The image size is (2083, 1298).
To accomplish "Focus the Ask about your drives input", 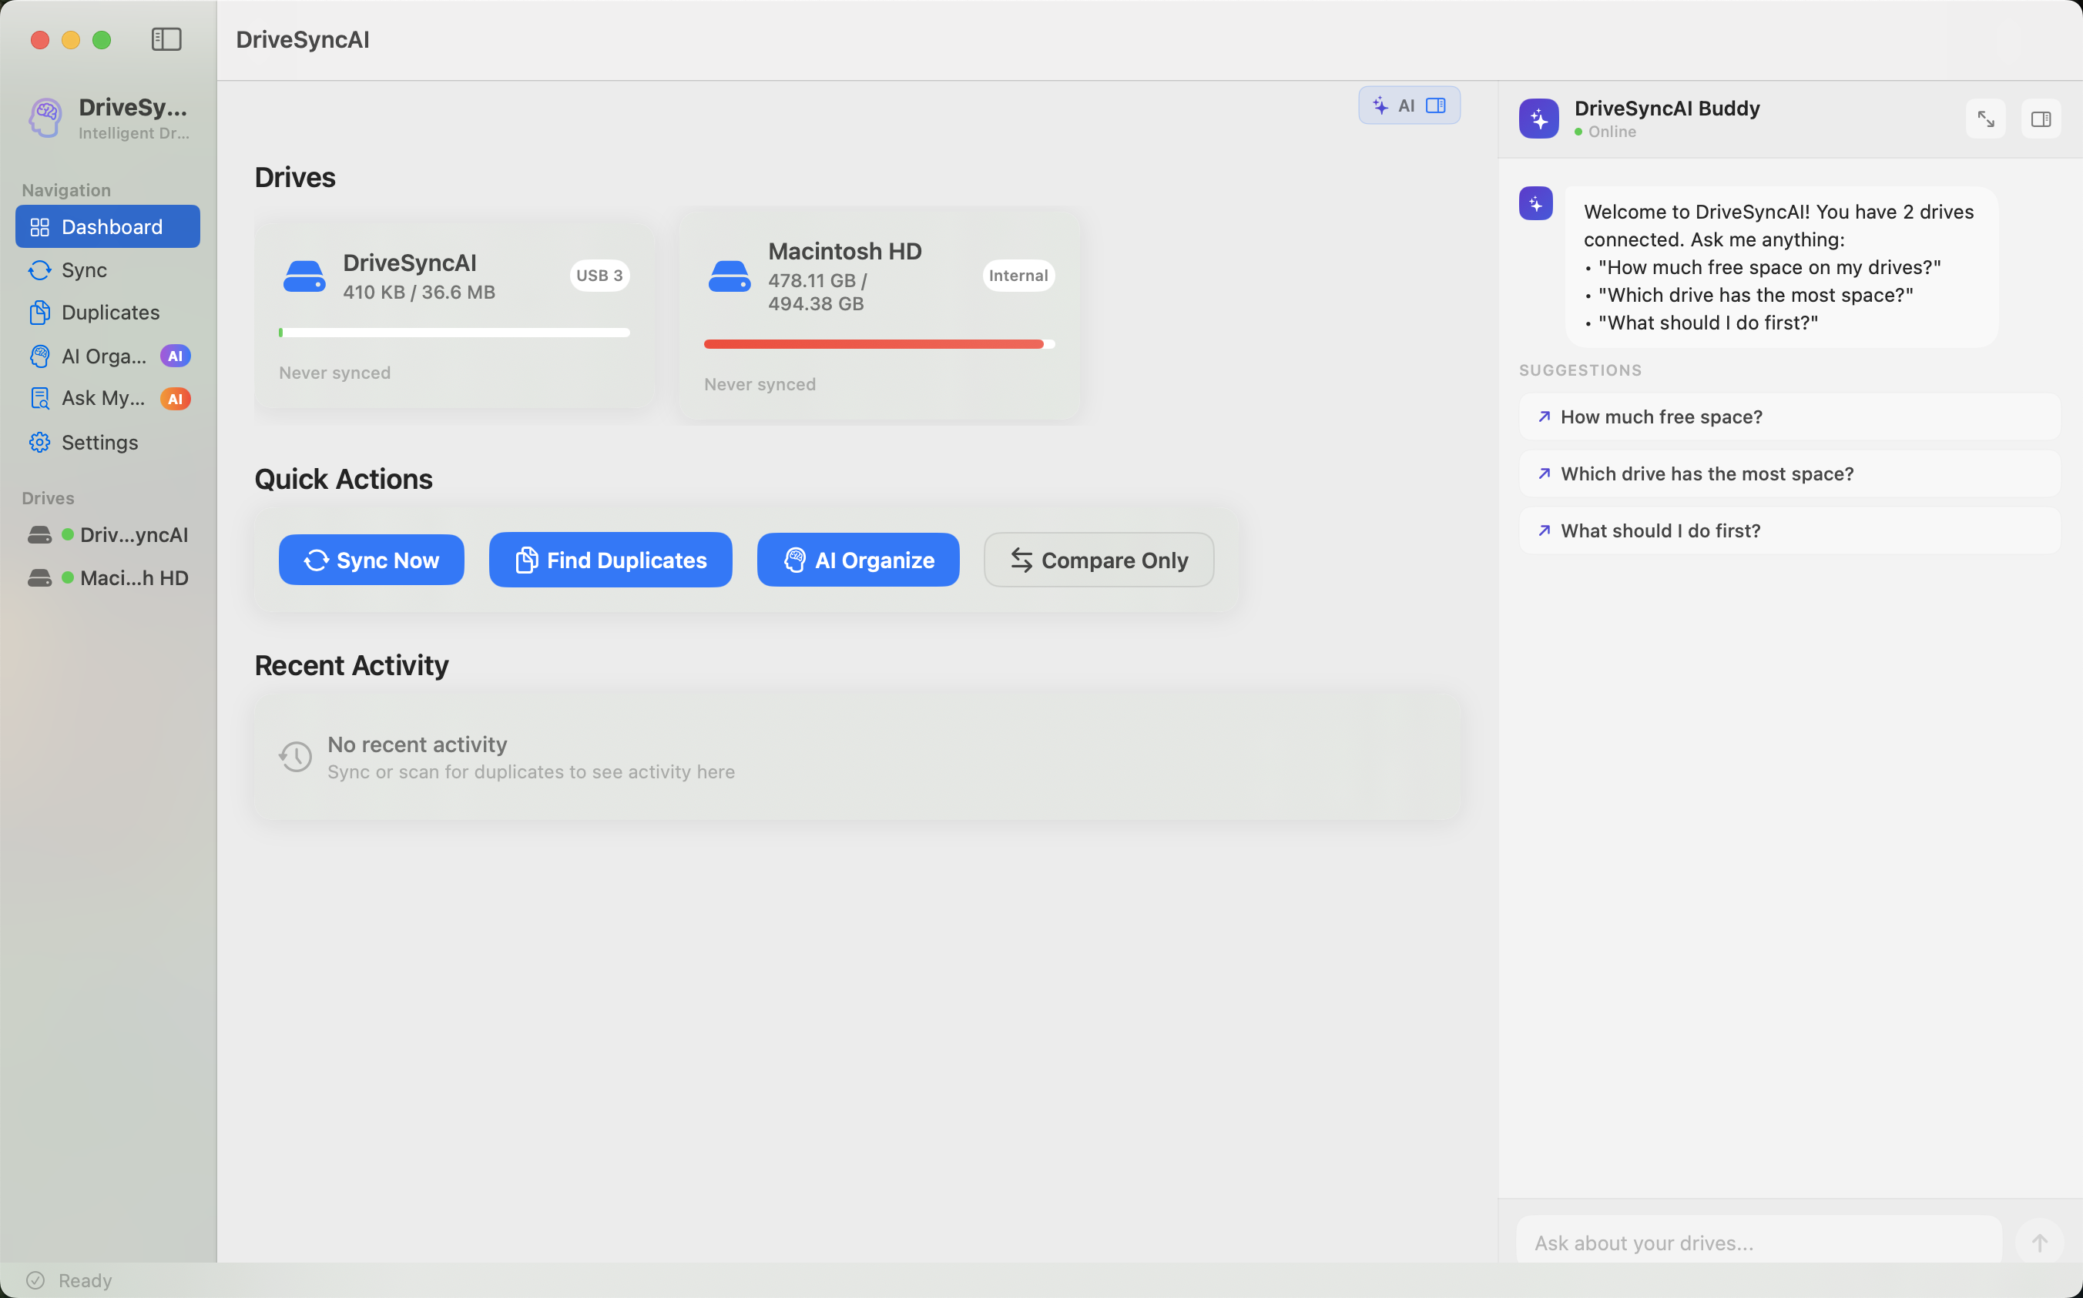I will tap(1759, 1243).
